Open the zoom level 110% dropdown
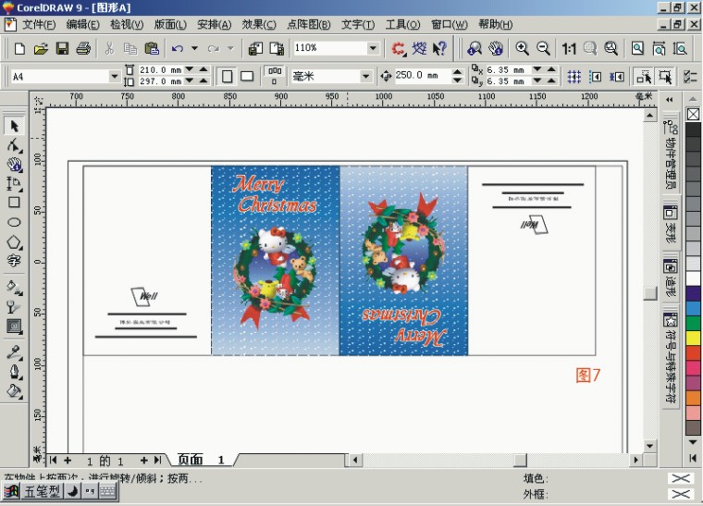Image resolution: width=703 pixels, height=506 pixels. pos(373,48)
